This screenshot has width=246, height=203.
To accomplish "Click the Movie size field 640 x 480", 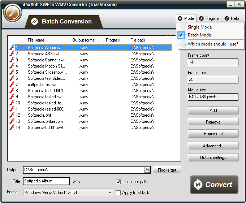I will tap(213, 97).
